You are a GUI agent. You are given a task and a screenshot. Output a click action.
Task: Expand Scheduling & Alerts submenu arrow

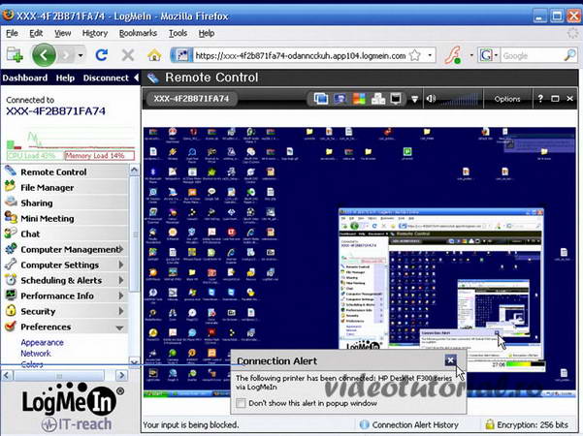[x=121, y=280]
